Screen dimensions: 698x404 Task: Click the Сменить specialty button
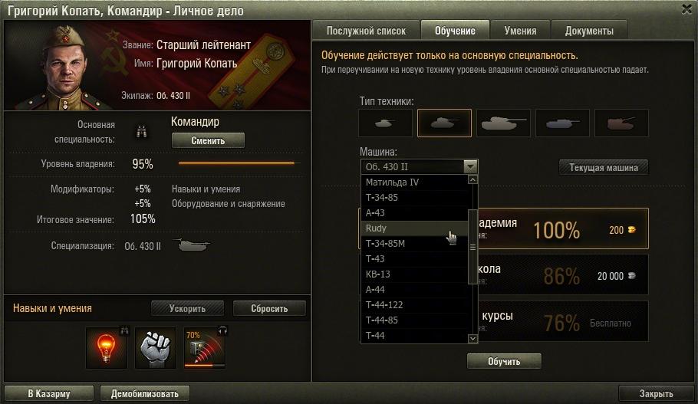pos(208,140)
